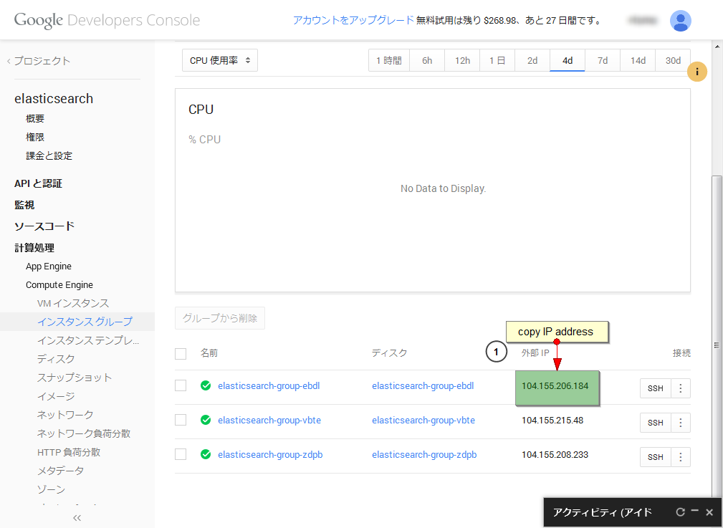This screenshot has height=528, width=723.
Task: Open 課金と設定 in sidebar
Action: coord(49,156)
